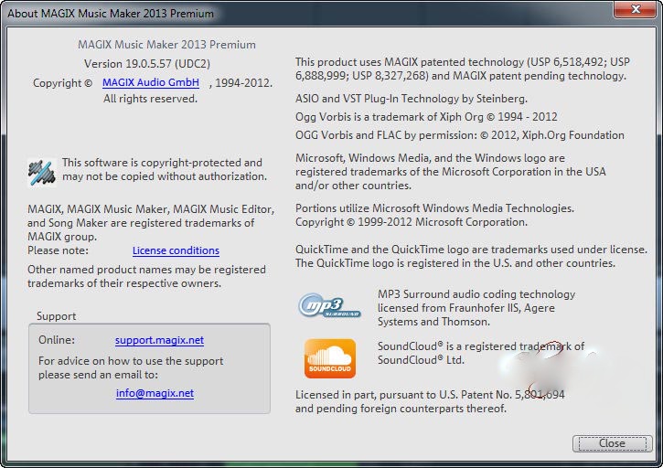Click the info@magix.net email link
This screenshot has width=663, height=468.
[155, 393]
